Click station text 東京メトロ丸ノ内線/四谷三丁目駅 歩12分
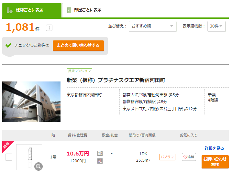This screenshot has height=172, width=232. (160, 109)
